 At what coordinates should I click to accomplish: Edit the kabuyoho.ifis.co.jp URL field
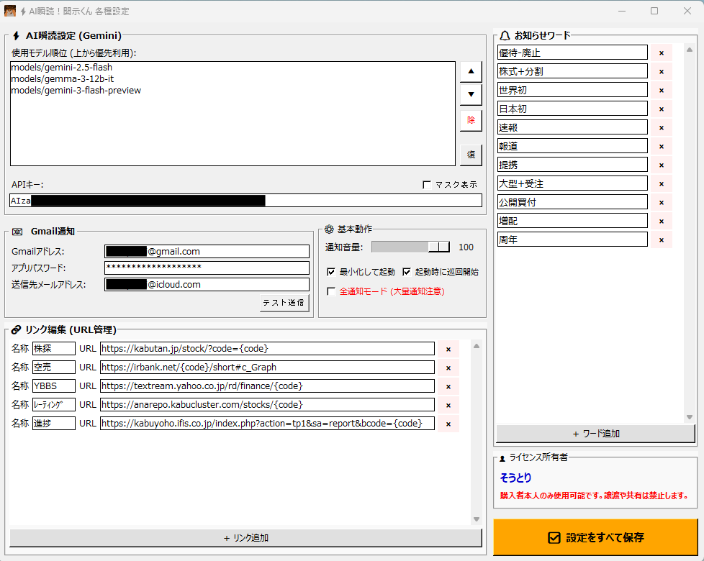pyautogui.click(x=267, y=424)
